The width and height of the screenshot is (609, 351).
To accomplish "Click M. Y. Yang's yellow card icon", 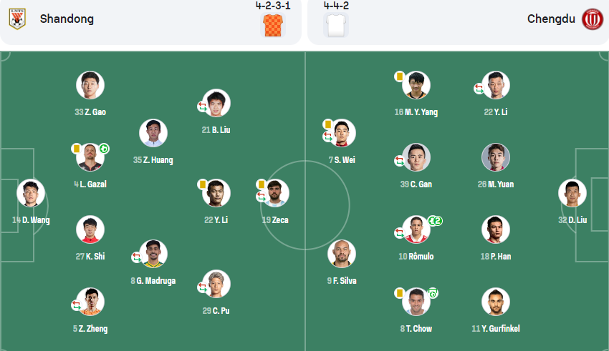I will 399,76.
